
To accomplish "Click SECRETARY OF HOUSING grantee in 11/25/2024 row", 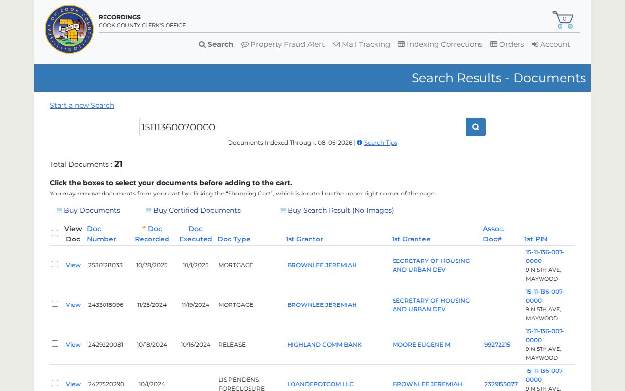I will 431,305.
